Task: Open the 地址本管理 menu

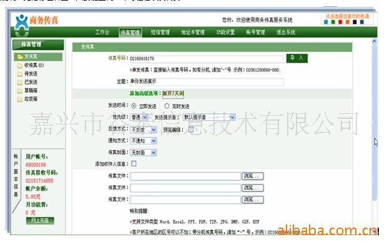Action: tap(192, 32)
